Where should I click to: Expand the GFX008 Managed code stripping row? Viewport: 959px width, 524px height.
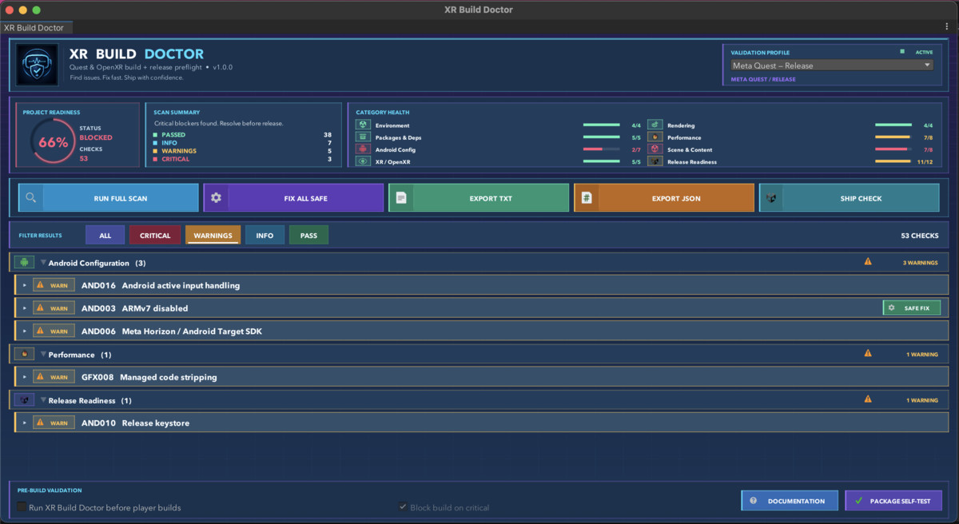coord(25,377)
